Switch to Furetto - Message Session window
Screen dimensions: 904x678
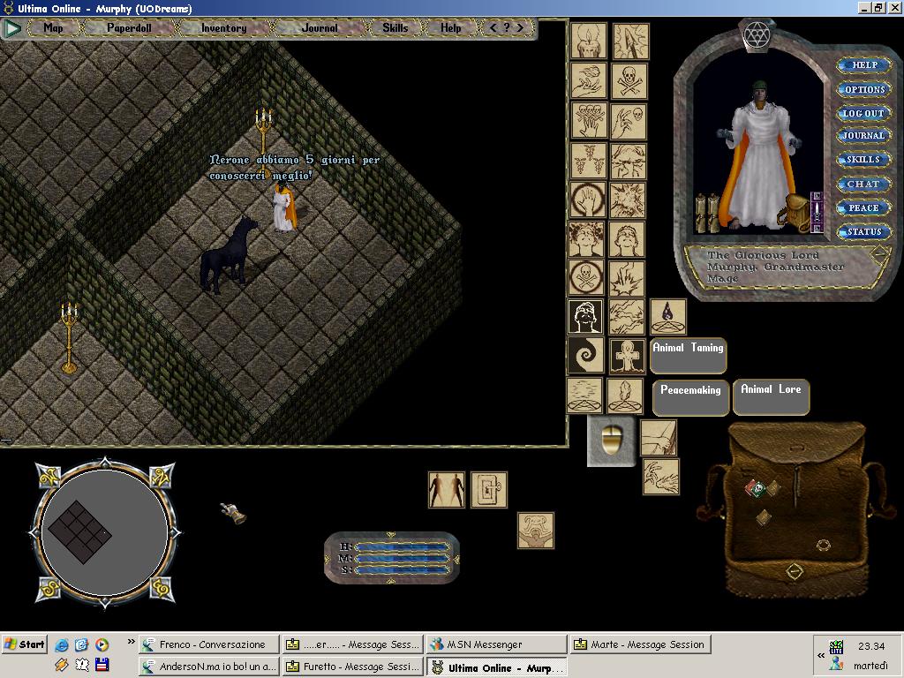click(353, 667)
